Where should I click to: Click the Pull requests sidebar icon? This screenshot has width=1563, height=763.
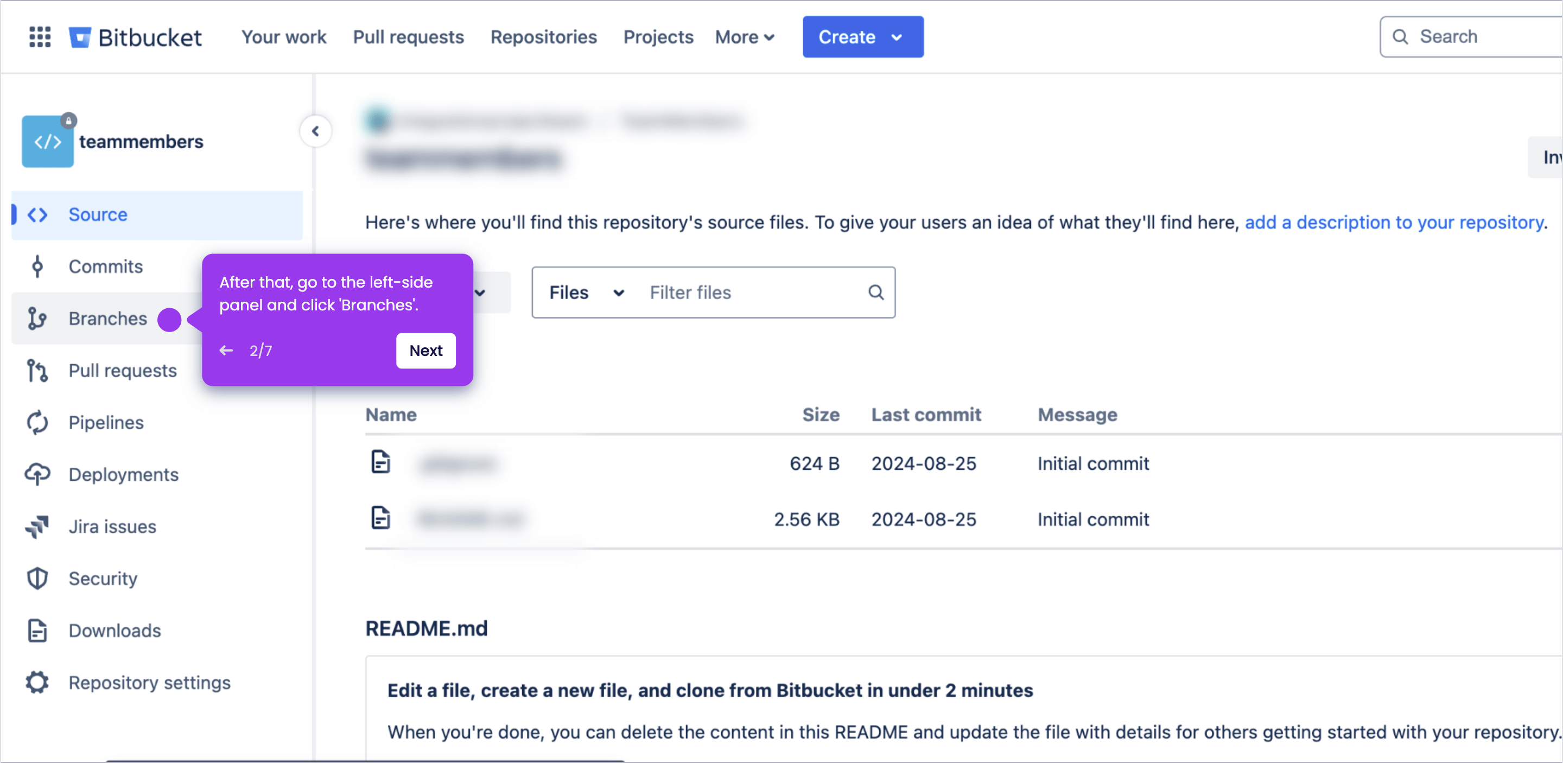click(x=37, y=371)
